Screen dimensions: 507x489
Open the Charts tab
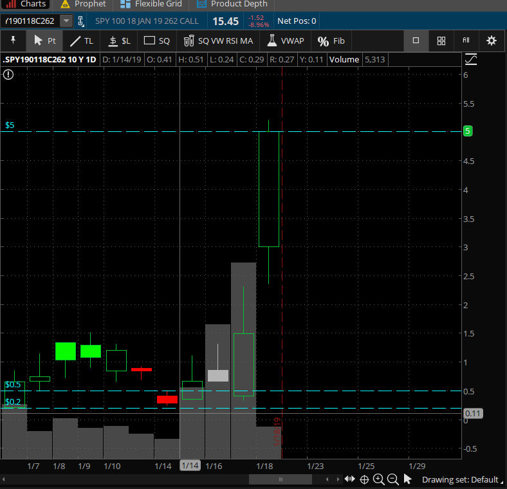point(26,4)
